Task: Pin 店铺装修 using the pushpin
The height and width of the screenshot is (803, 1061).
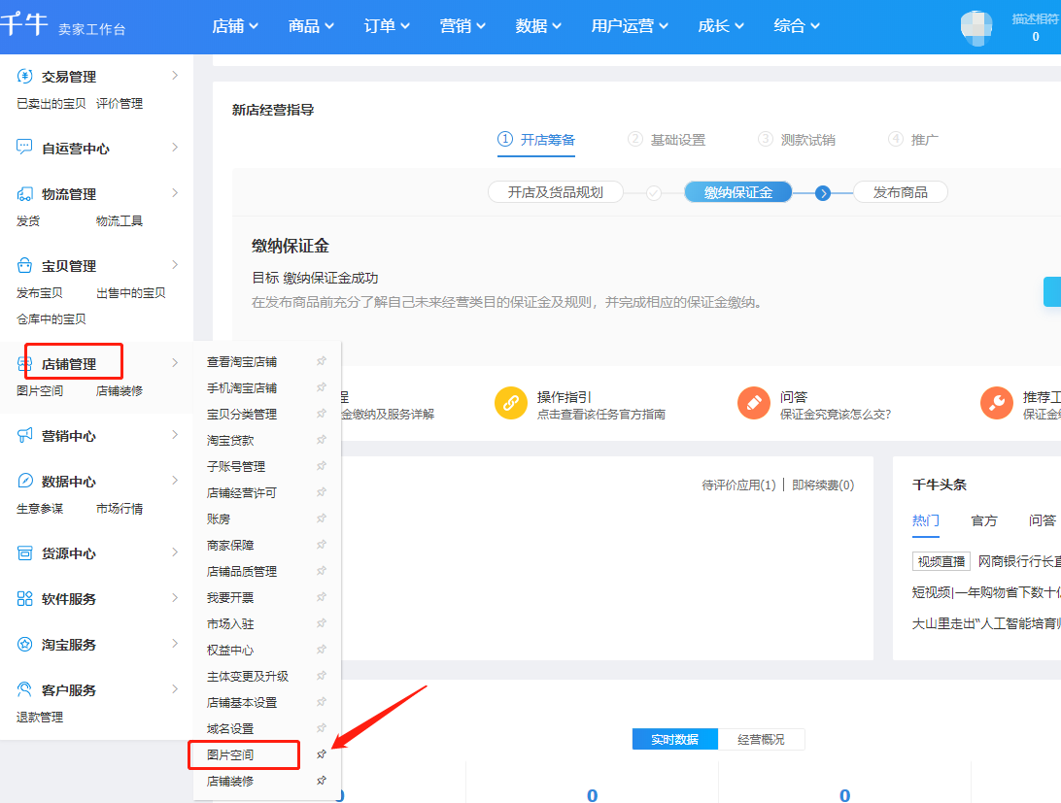Action: tap(321, 780)
